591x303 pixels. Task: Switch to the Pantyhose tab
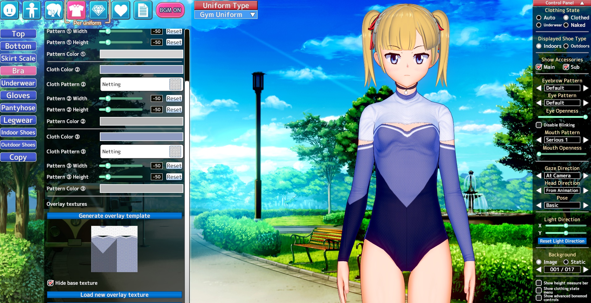point(18,108)
